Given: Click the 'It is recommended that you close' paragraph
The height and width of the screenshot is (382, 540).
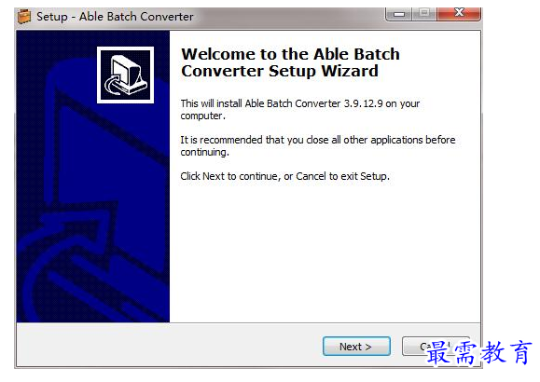Looking at the screenshot, I should click(x=318, y=145).
